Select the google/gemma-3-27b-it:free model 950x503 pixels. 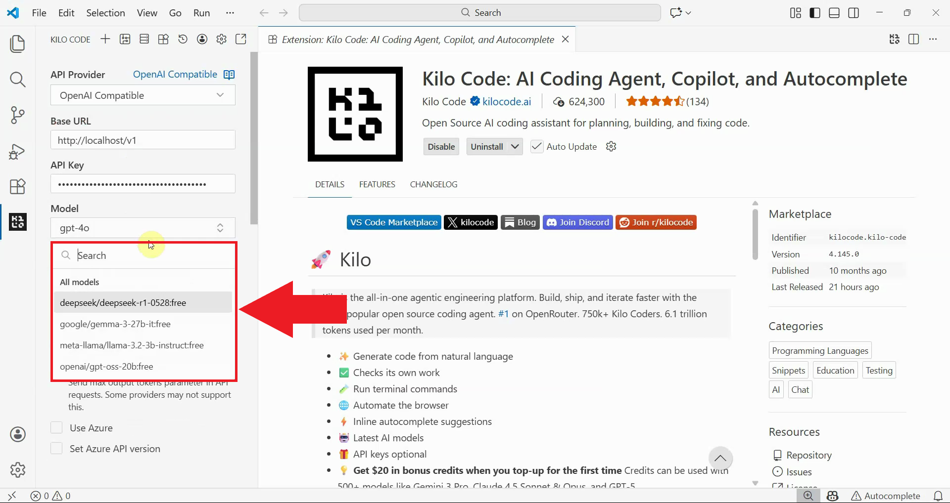pyautogui.click(x=115, y=324)
